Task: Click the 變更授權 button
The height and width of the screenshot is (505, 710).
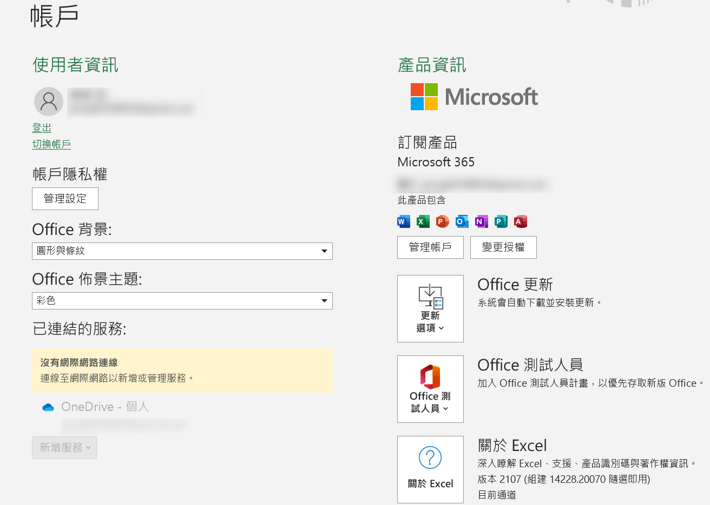Action: tap(503, 247)
